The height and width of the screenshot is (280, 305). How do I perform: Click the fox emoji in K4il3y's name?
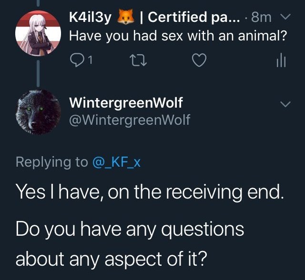[x=125, y=17]
